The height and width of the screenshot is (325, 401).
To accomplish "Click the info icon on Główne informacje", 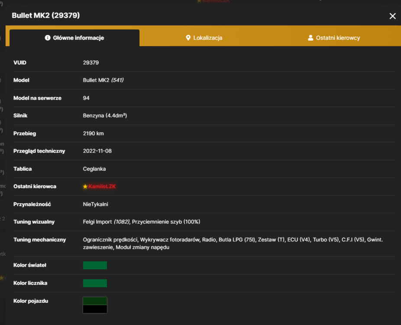I will click(x=48, y=38).
